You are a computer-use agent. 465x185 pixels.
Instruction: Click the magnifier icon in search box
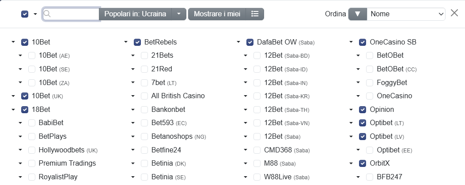pos(47,14)
